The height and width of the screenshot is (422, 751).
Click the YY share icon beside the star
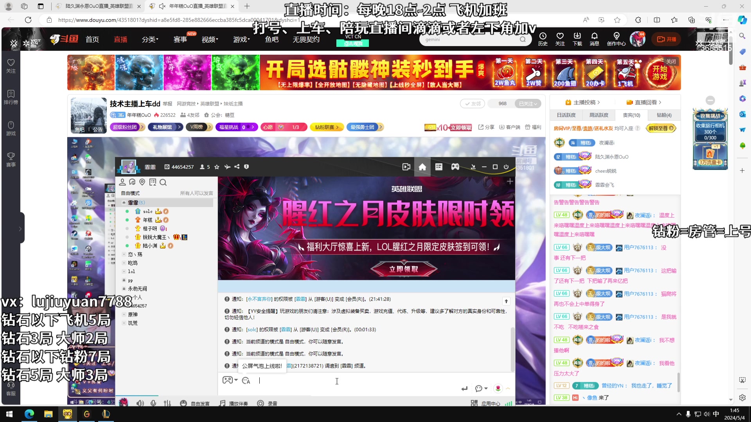(x=237, y=167)
